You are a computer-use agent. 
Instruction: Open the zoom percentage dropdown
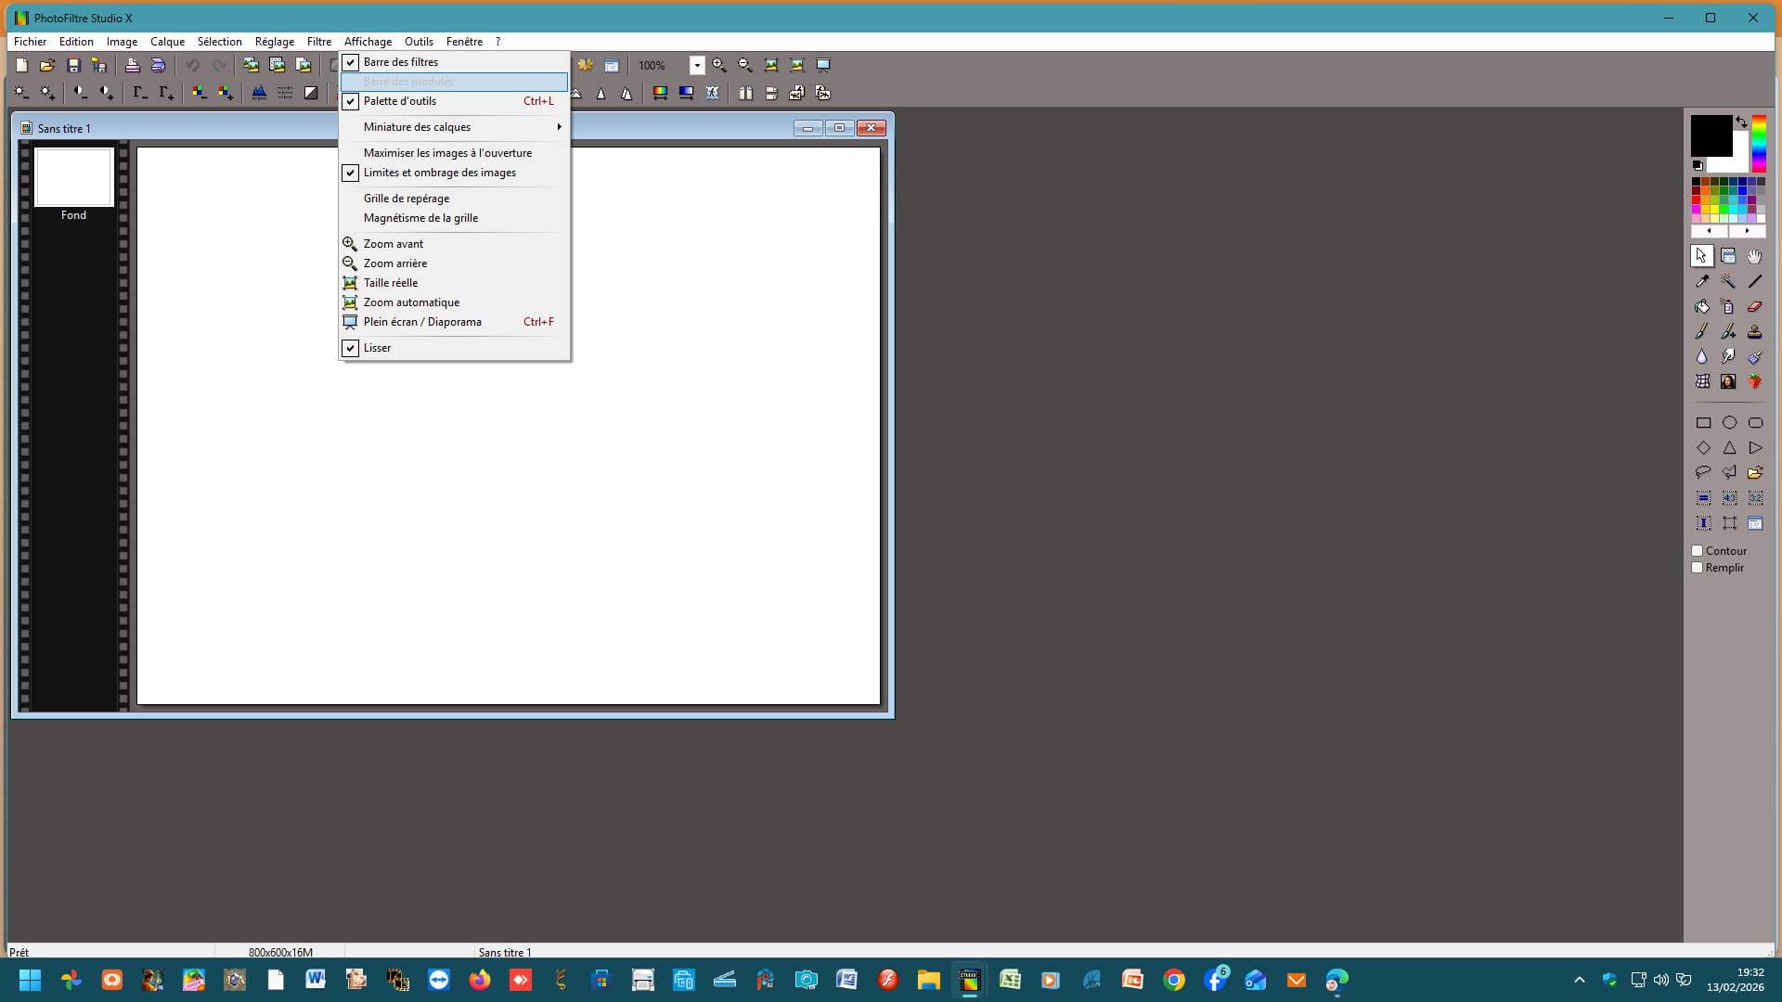pos(696,65)
